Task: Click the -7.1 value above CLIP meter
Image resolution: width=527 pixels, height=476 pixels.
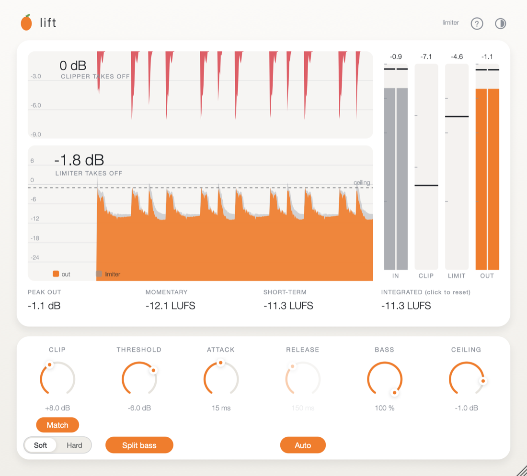Action: [426, 57]
